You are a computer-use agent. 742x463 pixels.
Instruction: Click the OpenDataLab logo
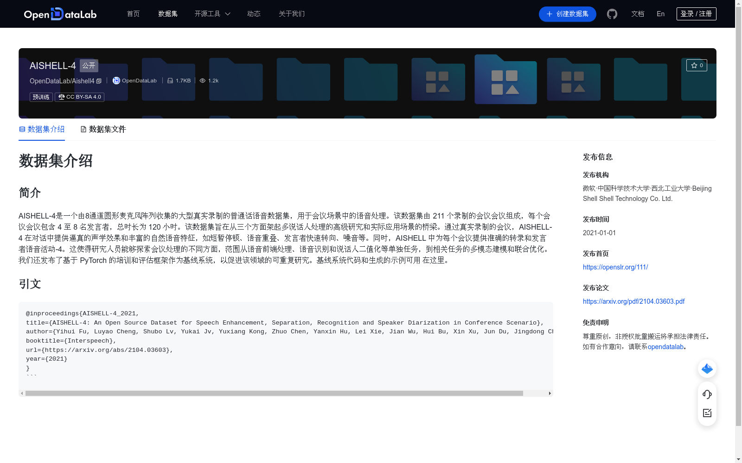60,14
